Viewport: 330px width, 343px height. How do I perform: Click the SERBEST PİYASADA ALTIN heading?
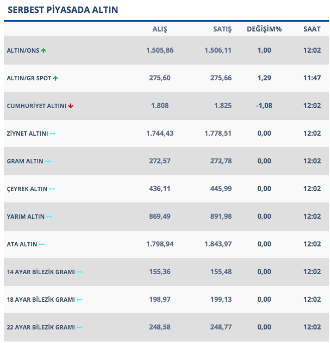63,10
